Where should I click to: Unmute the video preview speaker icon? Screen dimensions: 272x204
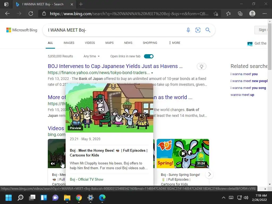53,163
